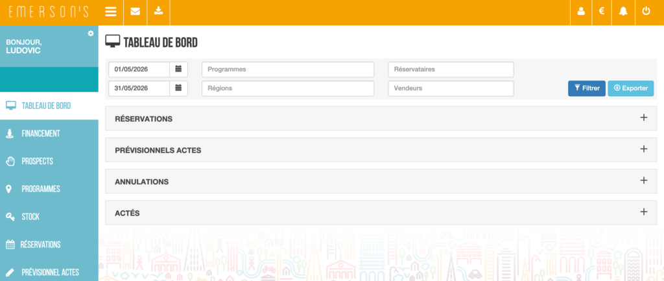Image resolution: width=664 pixels, height=281 pixels.
Task: Open messages via envelope icon
Action: (135, 12)
